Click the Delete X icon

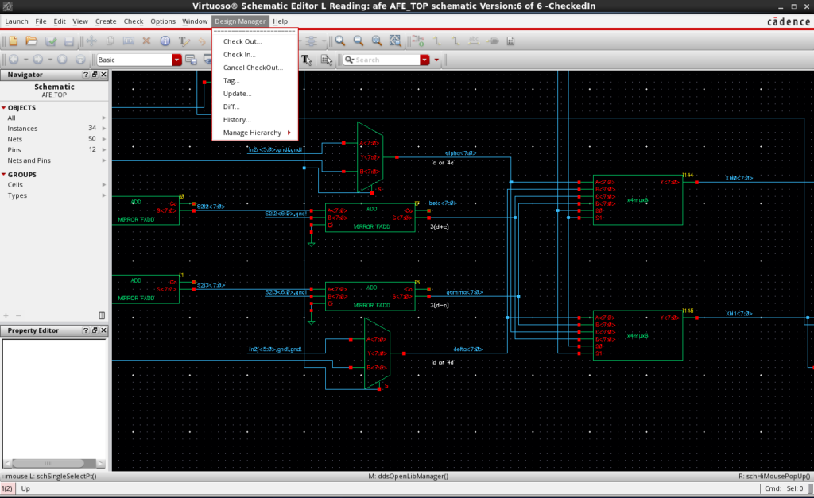[146, 41]
